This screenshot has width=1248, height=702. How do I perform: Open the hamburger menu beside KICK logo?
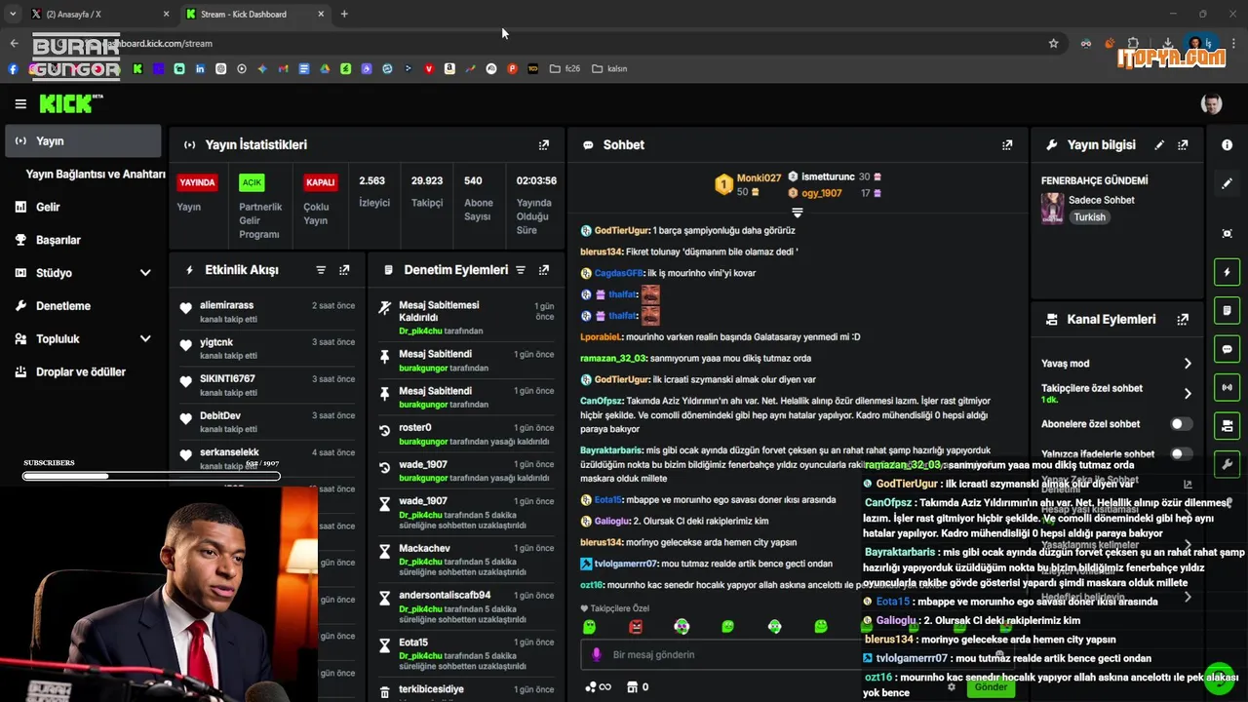pyautogui.click(x=20, y=103)
